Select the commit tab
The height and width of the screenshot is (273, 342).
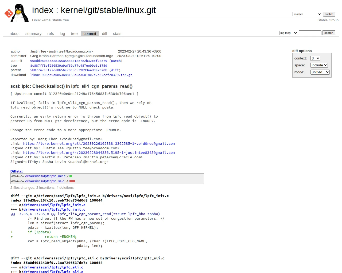(x=90, y=34)
